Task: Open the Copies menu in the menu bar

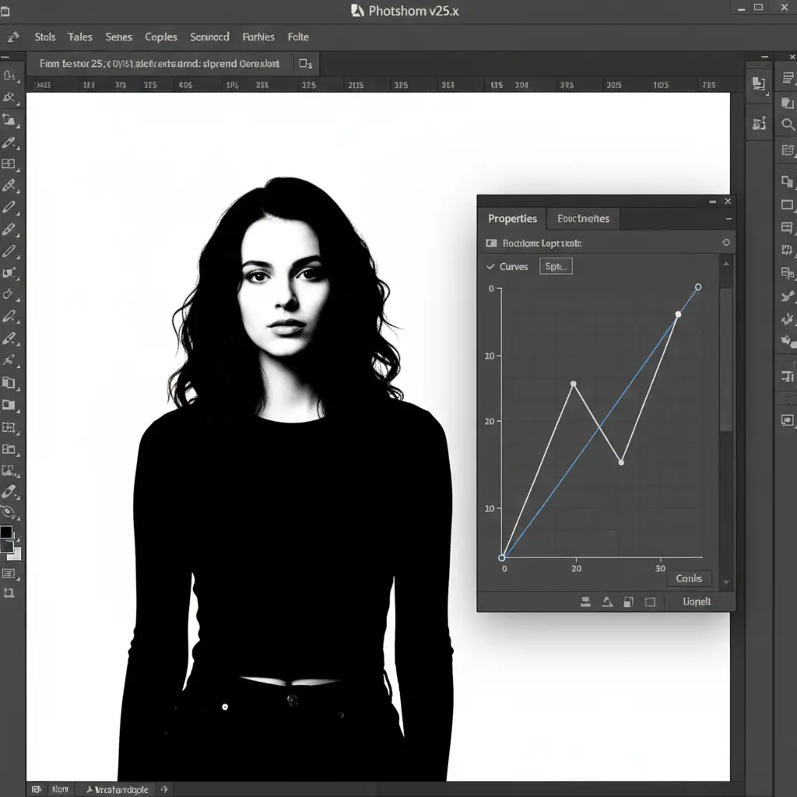Action: pyautogui.click(x=161, y=37)
